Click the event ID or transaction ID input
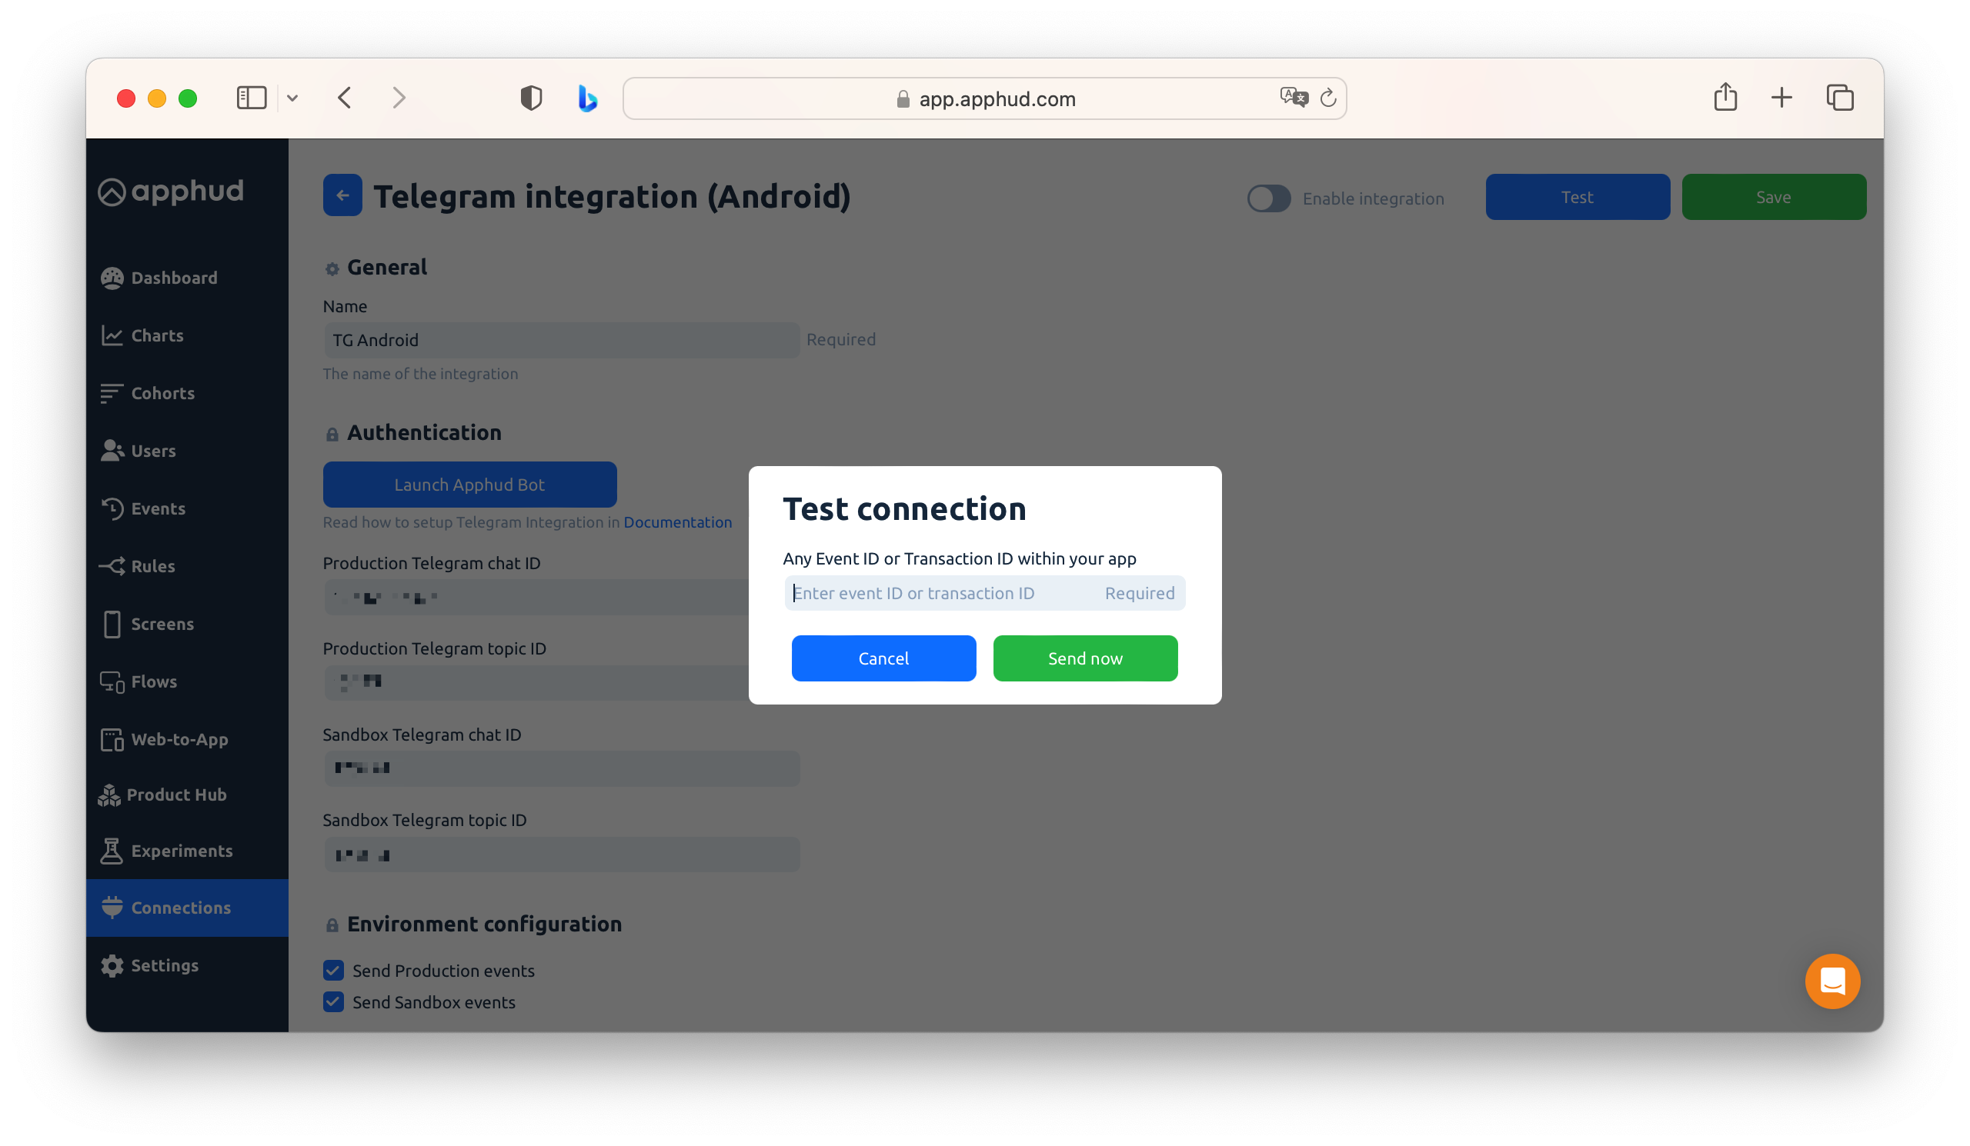 (x=984, y=594)
